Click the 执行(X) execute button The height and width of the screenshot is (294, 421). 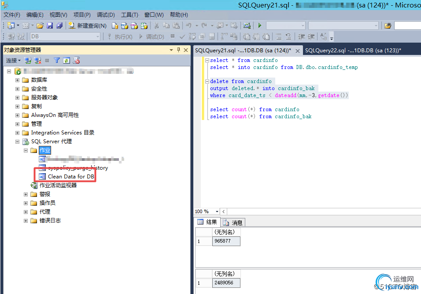[x=120, y=36]
